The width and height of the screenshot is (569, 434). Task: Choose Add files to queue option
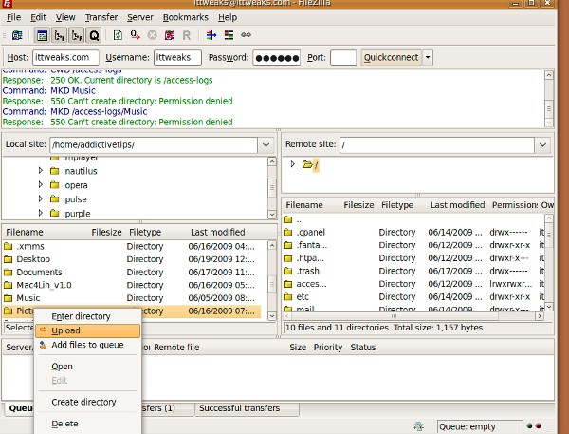(88, 345)
